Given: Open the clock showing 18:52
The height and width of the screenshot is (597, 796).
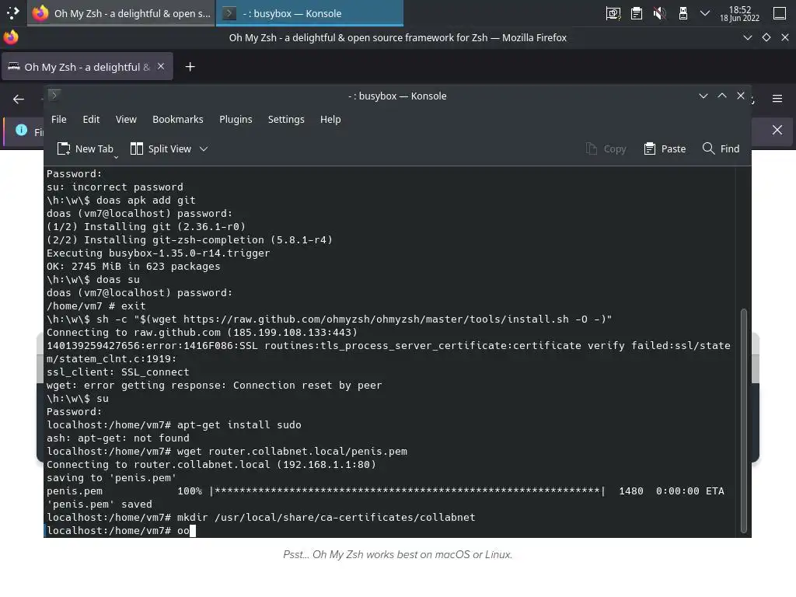Looking at the screenshot, I should [740, 14].
